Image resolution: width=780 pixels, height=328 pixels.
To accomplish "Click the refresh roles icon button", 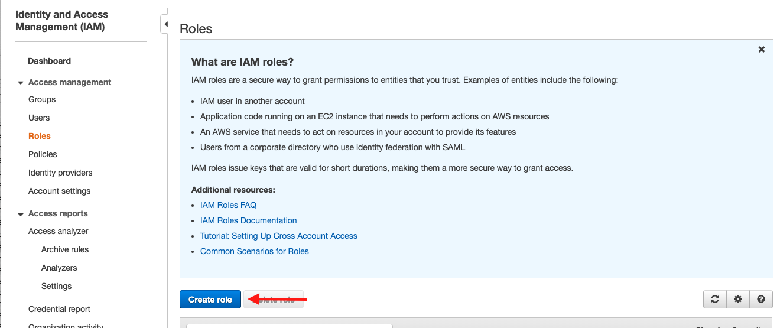I will tap(714, 300).
